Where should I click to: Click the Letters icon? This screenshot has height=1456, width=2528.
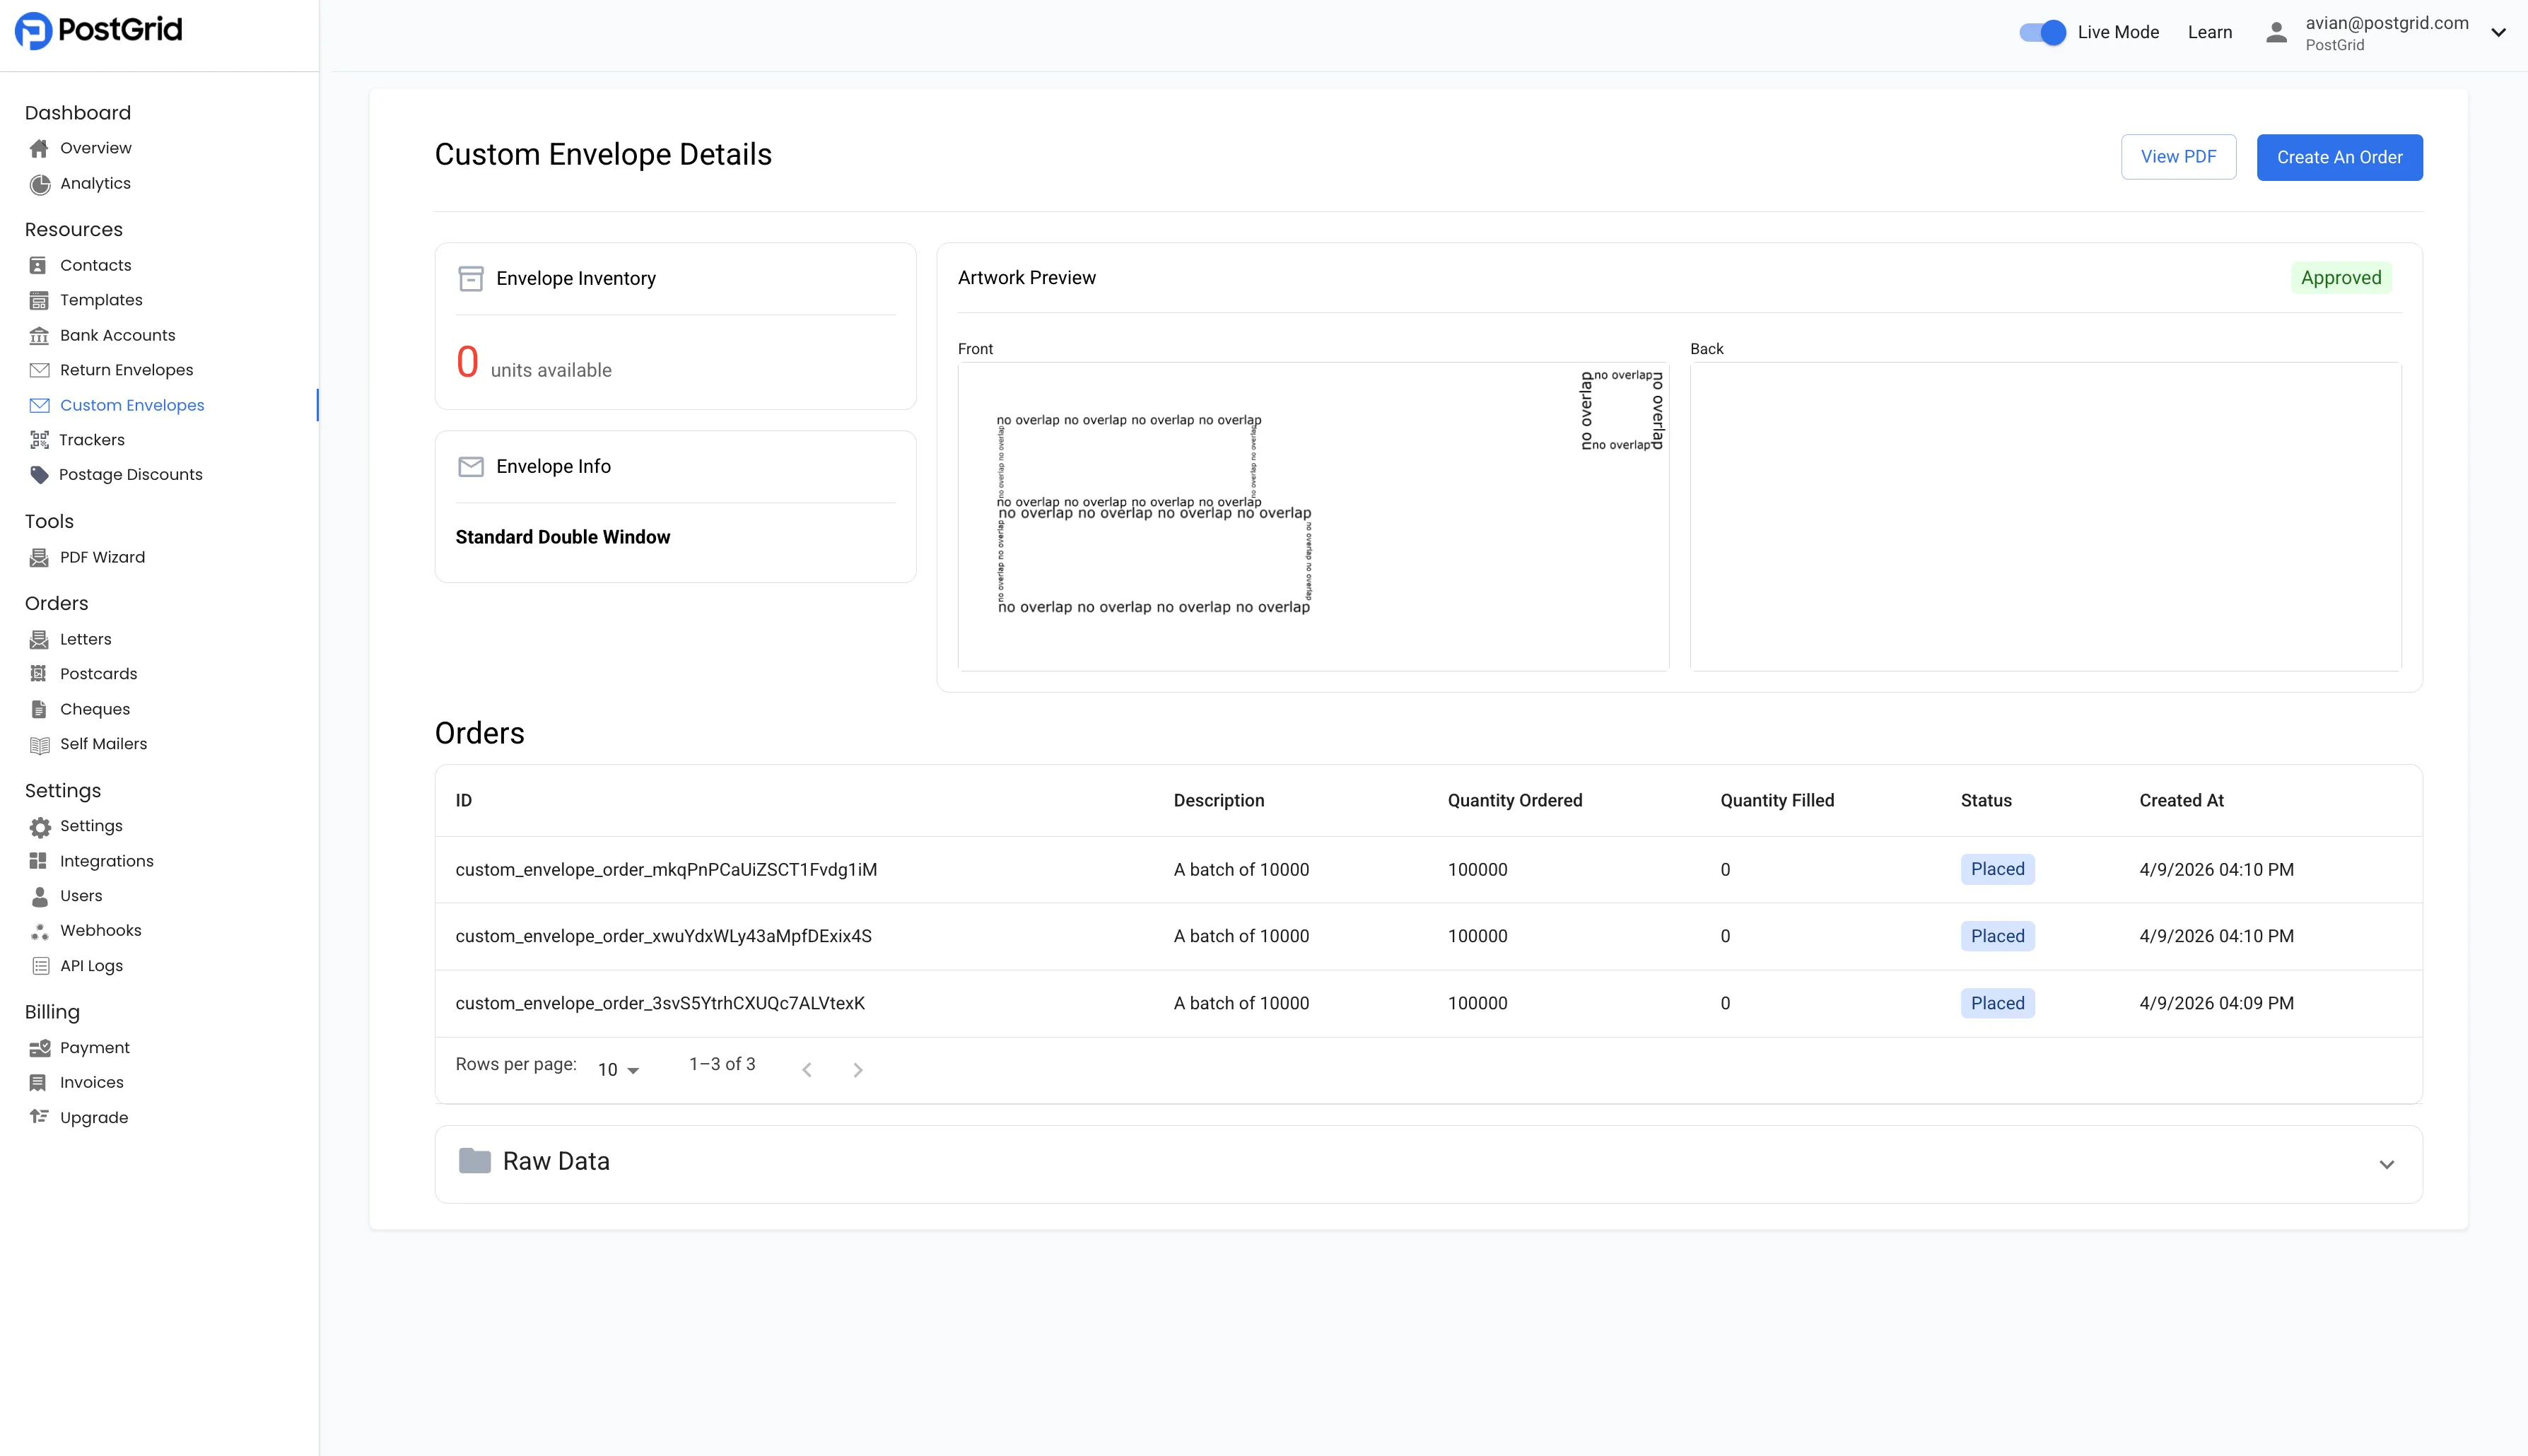39,639
